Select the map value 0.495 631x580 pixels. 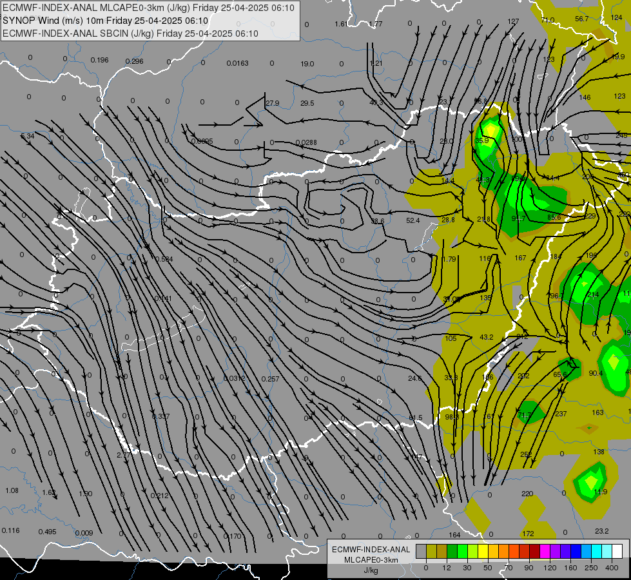click(x=47, y=532)
